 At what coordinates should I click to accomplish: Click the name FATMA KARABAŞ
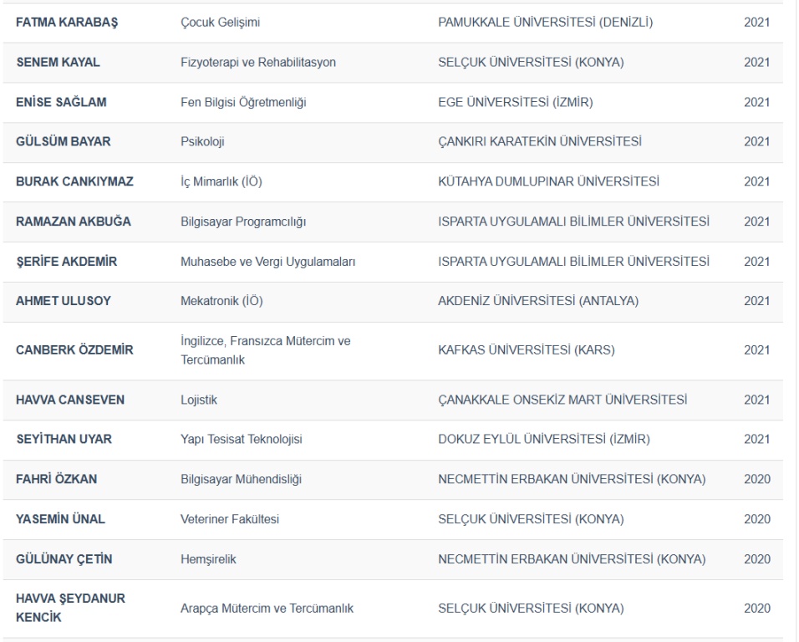point(67,23)
